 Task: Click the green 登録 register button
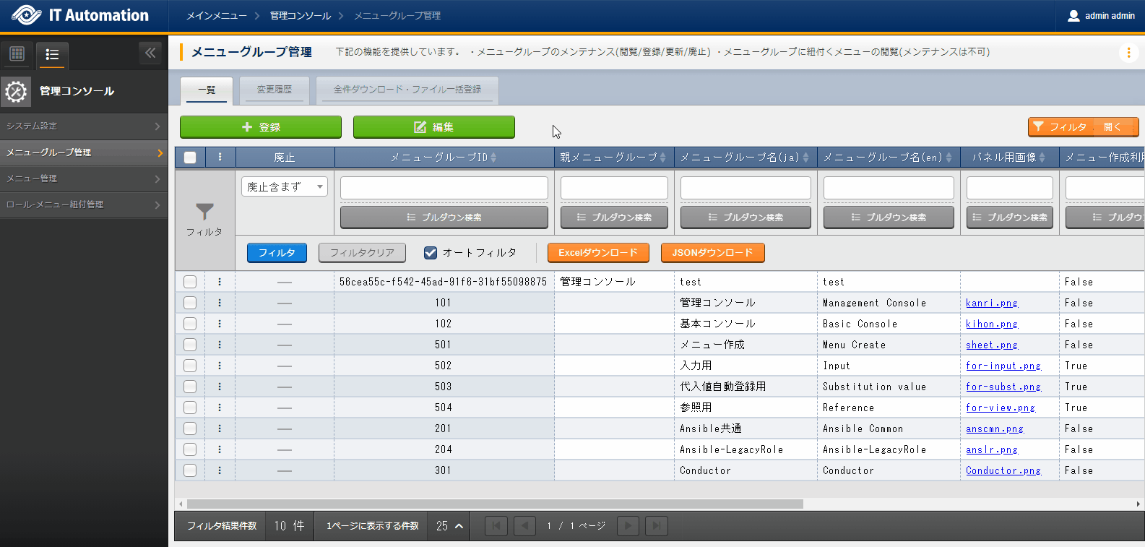(x=261, y=127)
